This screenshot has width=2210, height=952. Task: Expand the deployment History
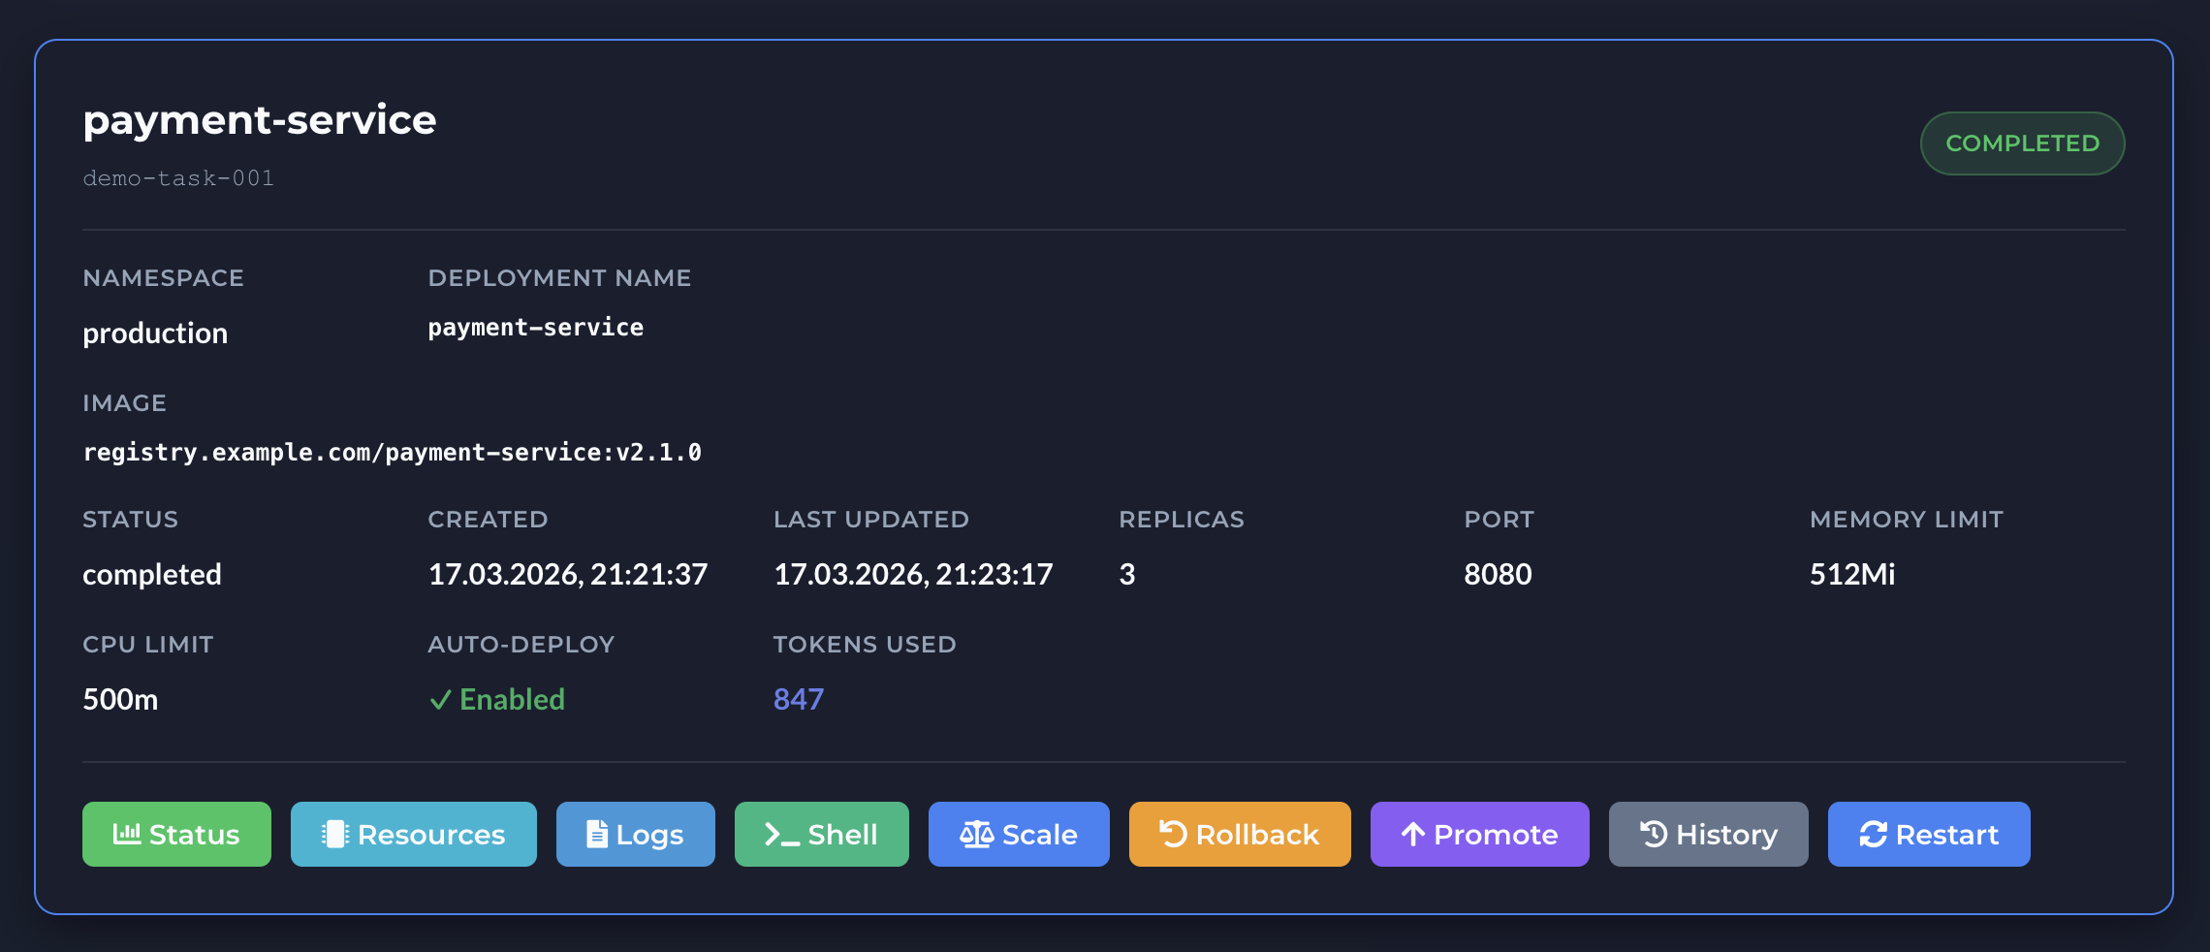[1708, 833]
